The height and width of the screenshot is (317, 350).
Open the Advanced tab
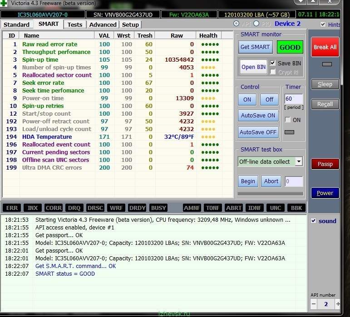coord(103,24)
